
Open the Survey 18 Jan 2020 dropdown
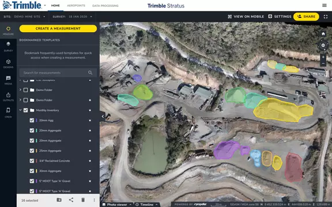pos(73,17)
